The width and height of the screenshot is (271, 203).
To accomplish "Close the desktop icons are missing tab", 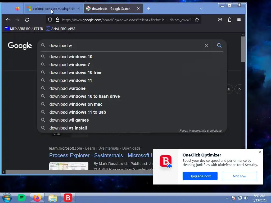I will (x=79, y=8).
